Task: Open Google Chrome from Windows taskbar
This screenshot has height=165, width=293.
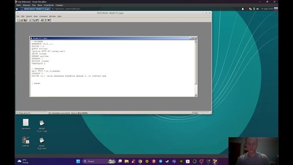Action: (x=140, y=161)
